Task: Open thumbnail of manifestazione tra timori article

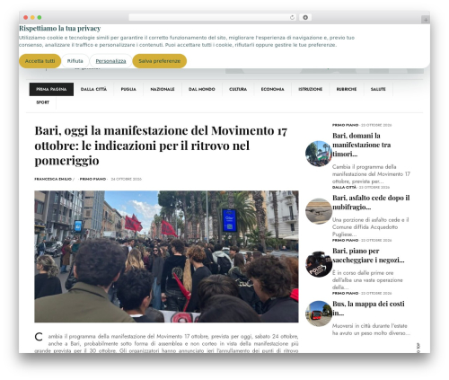Action: (318, 154)
